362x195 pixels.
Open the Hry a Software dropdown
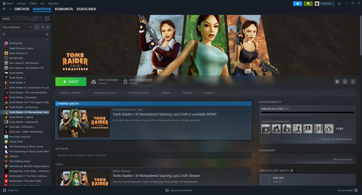pos(17,27)
